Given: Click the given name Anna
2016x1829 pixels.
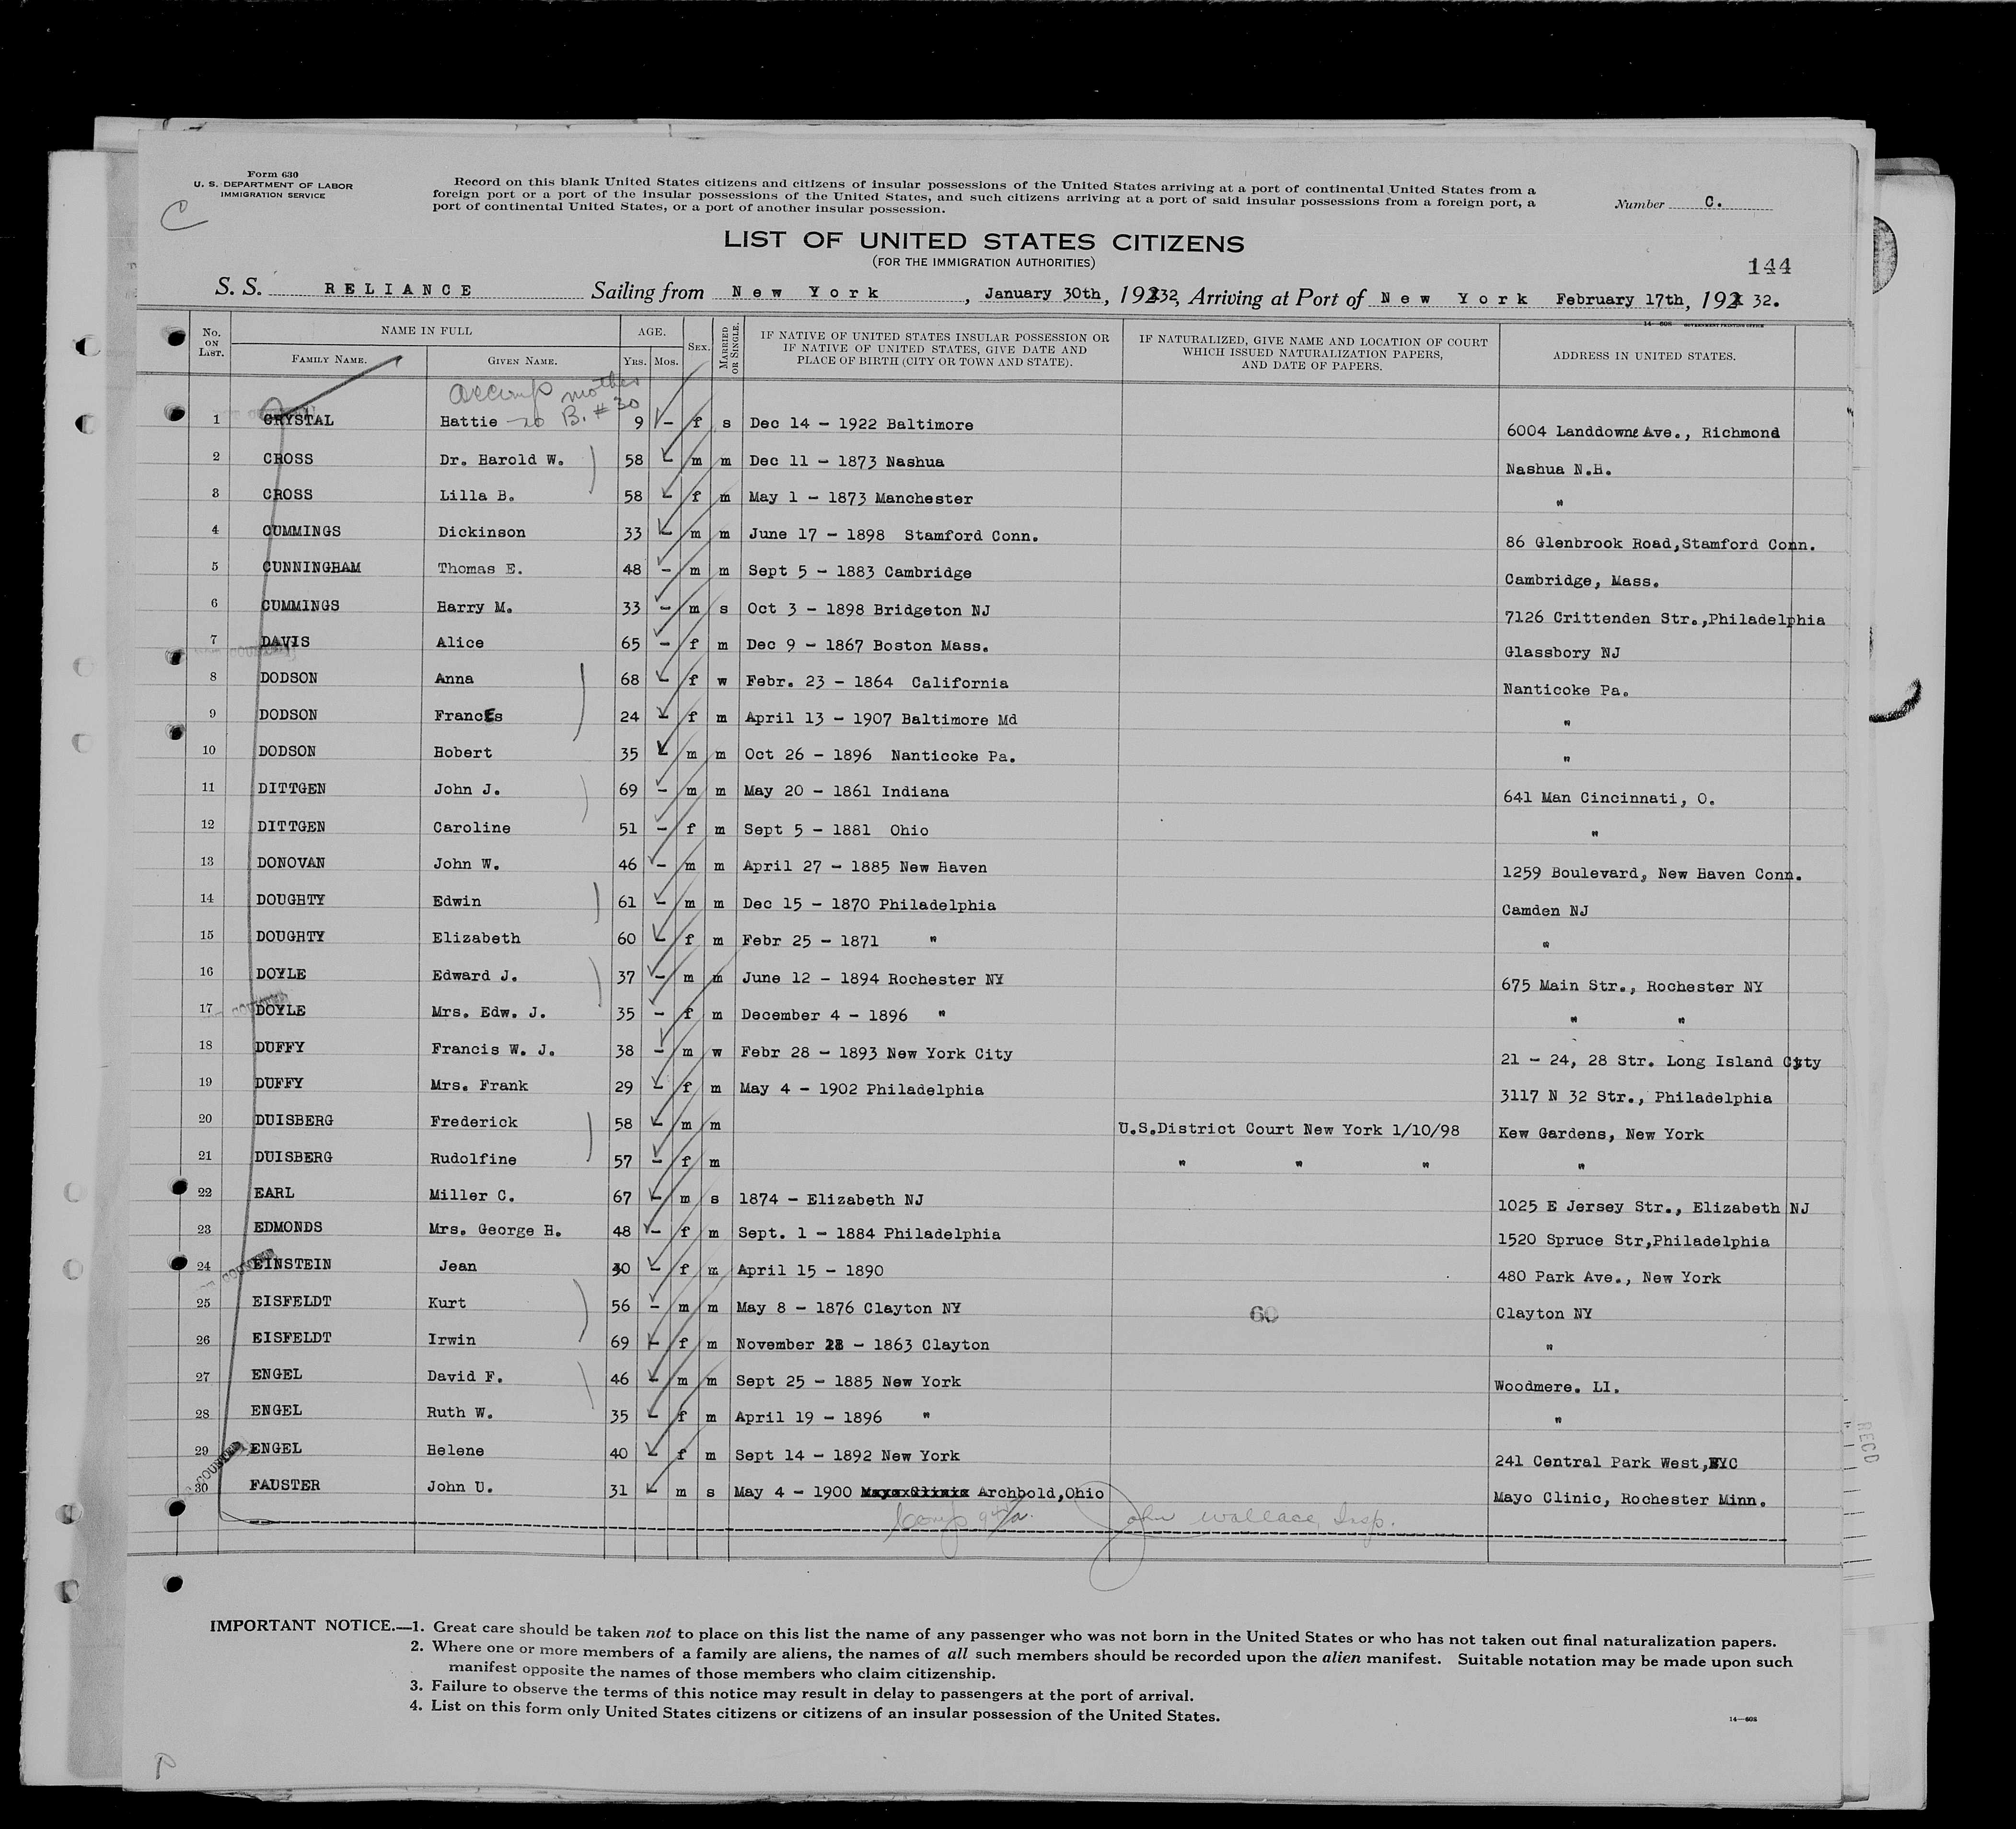Looking at the screenshot, I should pyautogui.click(x=454, y=678).
